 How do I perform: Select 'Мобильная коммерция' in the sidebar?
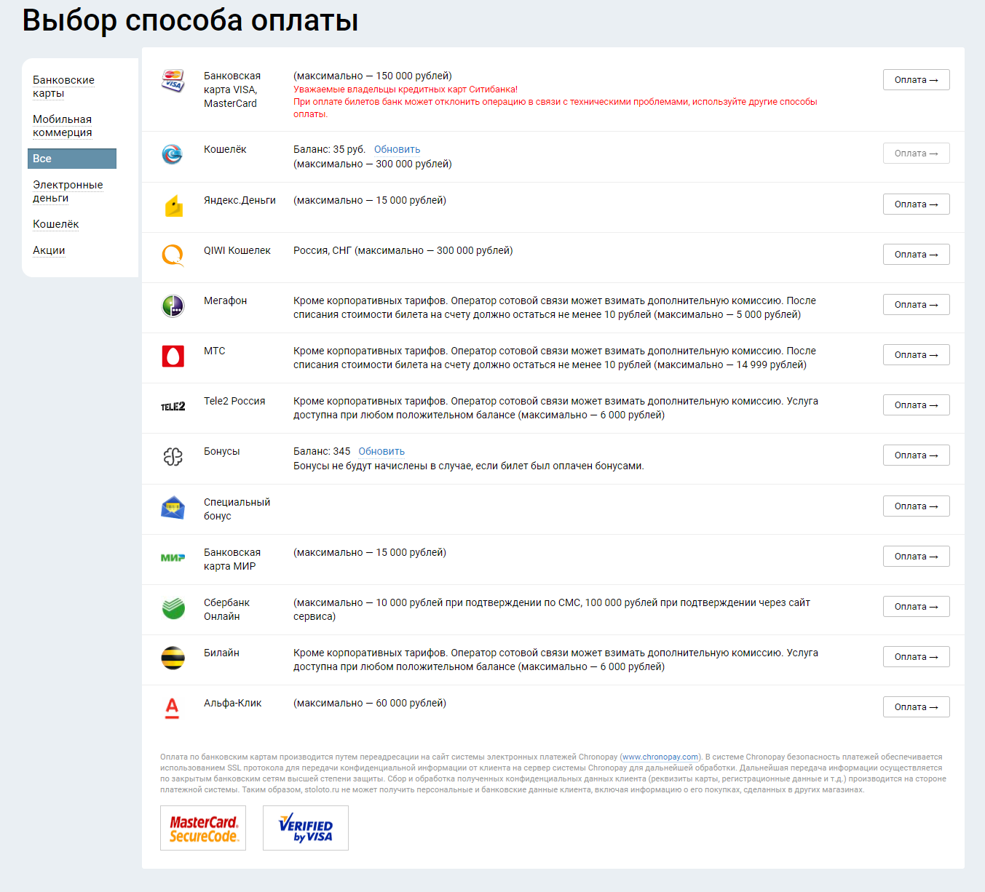coord(62,126)
